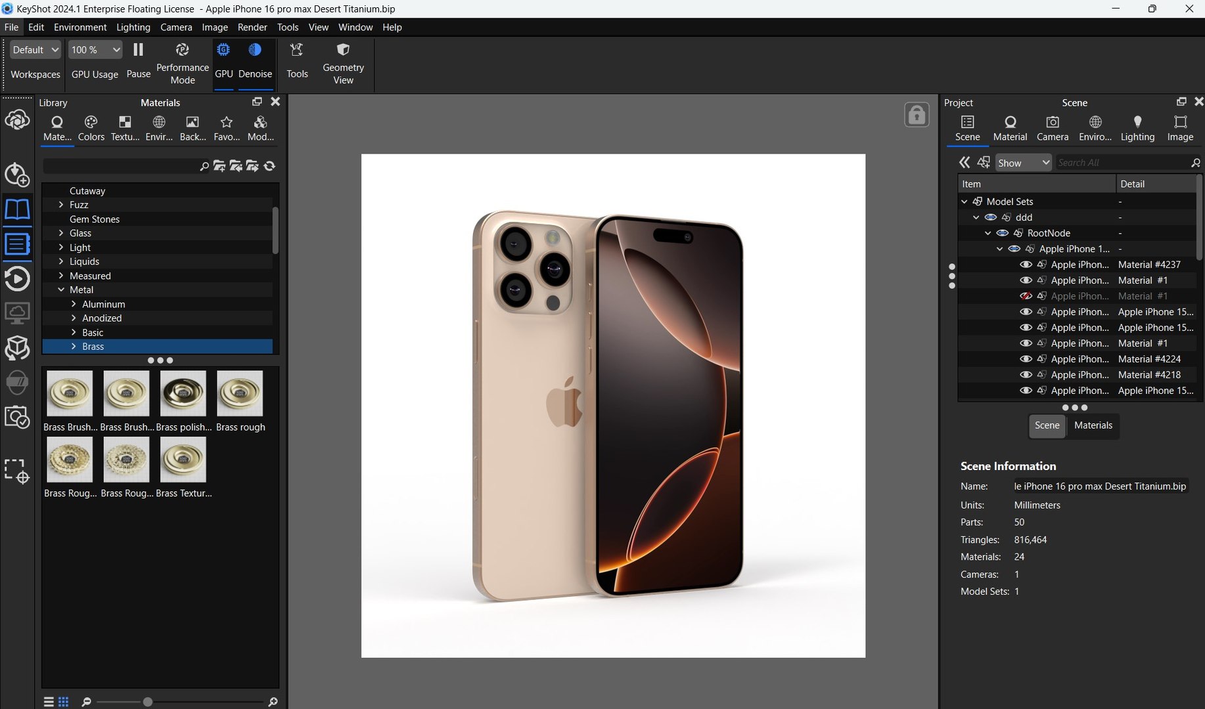This screenshot has width=1205, height=709.
Task: Select the Brass rough material thumbnail
Action: (240, 401)
